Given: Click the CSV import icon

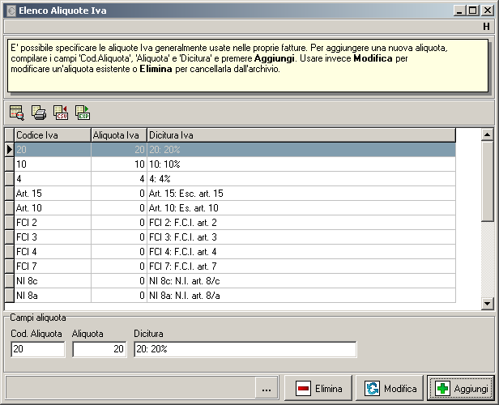Looking at the screenshot, I should pyautogui.click(x=61, y=113).
